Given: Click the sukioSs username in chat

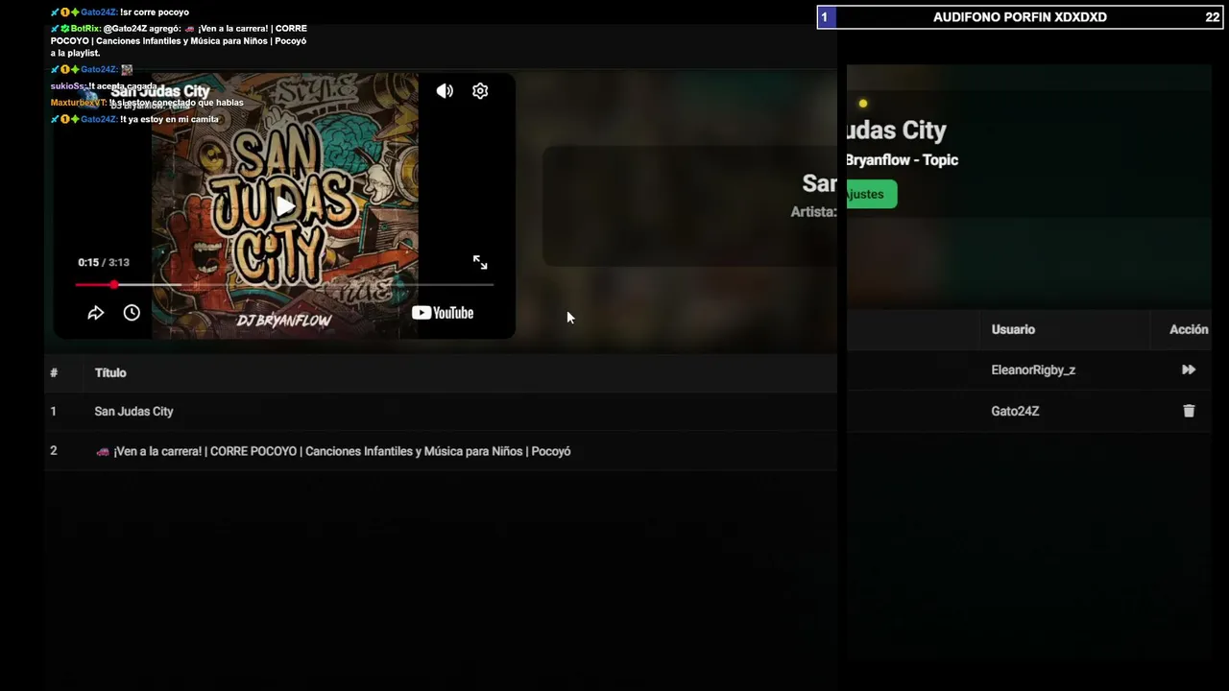Looking at the screenshot, I should [x=68, y=86].
